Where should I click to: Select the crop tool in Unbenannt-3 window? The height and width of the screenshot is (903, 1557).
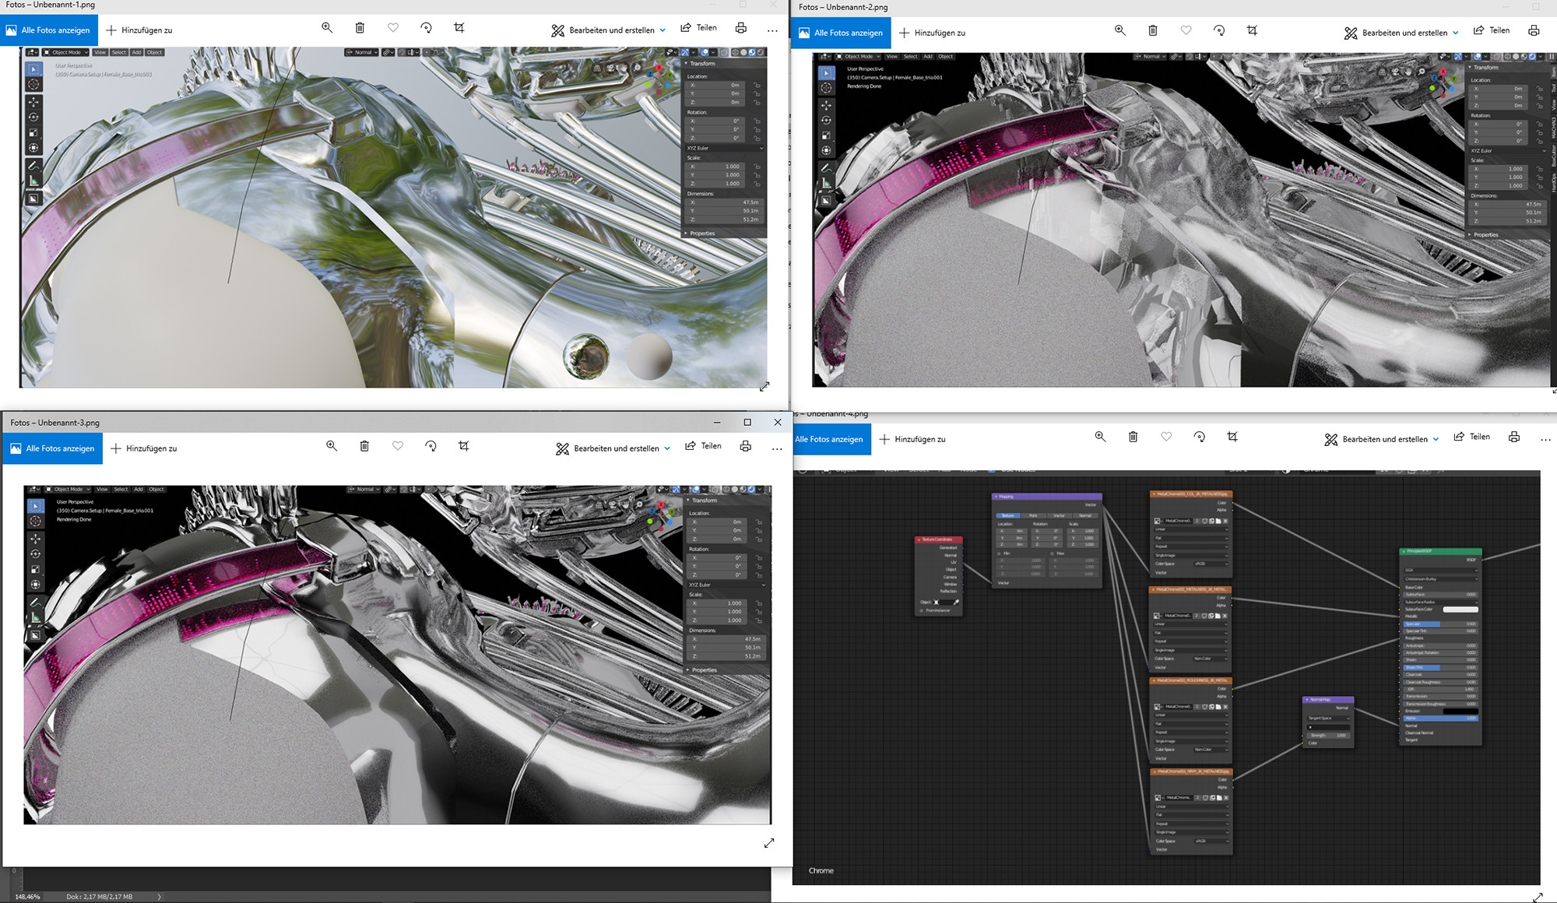pyautogui.click(x=464, y=446)
